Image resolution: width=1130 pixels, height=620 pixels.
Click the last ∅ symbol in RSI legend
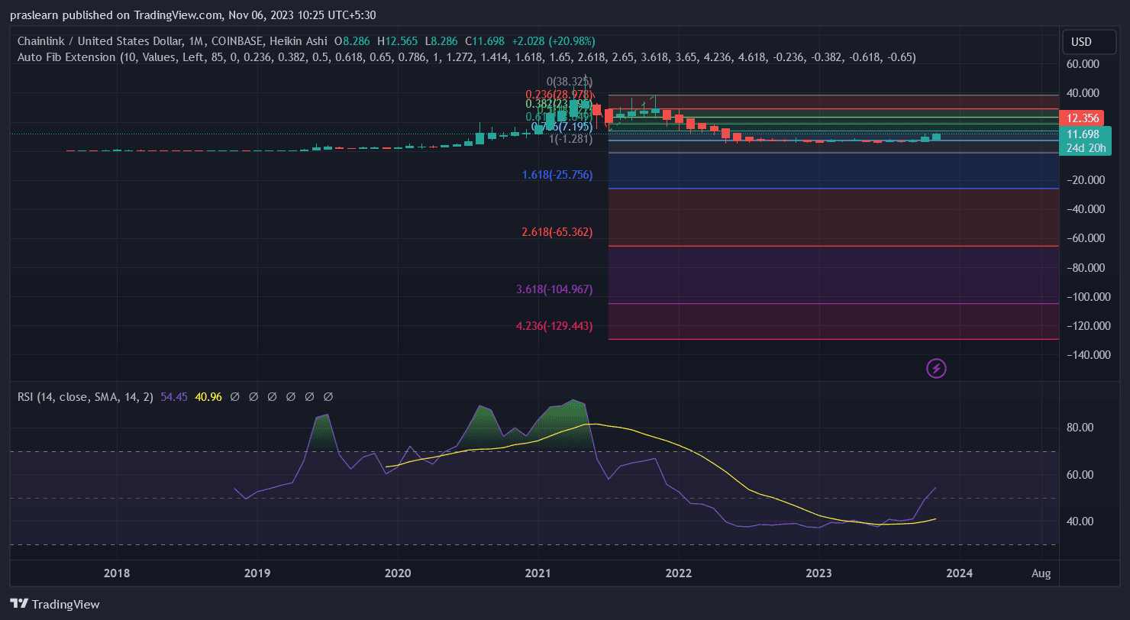click(328, 397)
